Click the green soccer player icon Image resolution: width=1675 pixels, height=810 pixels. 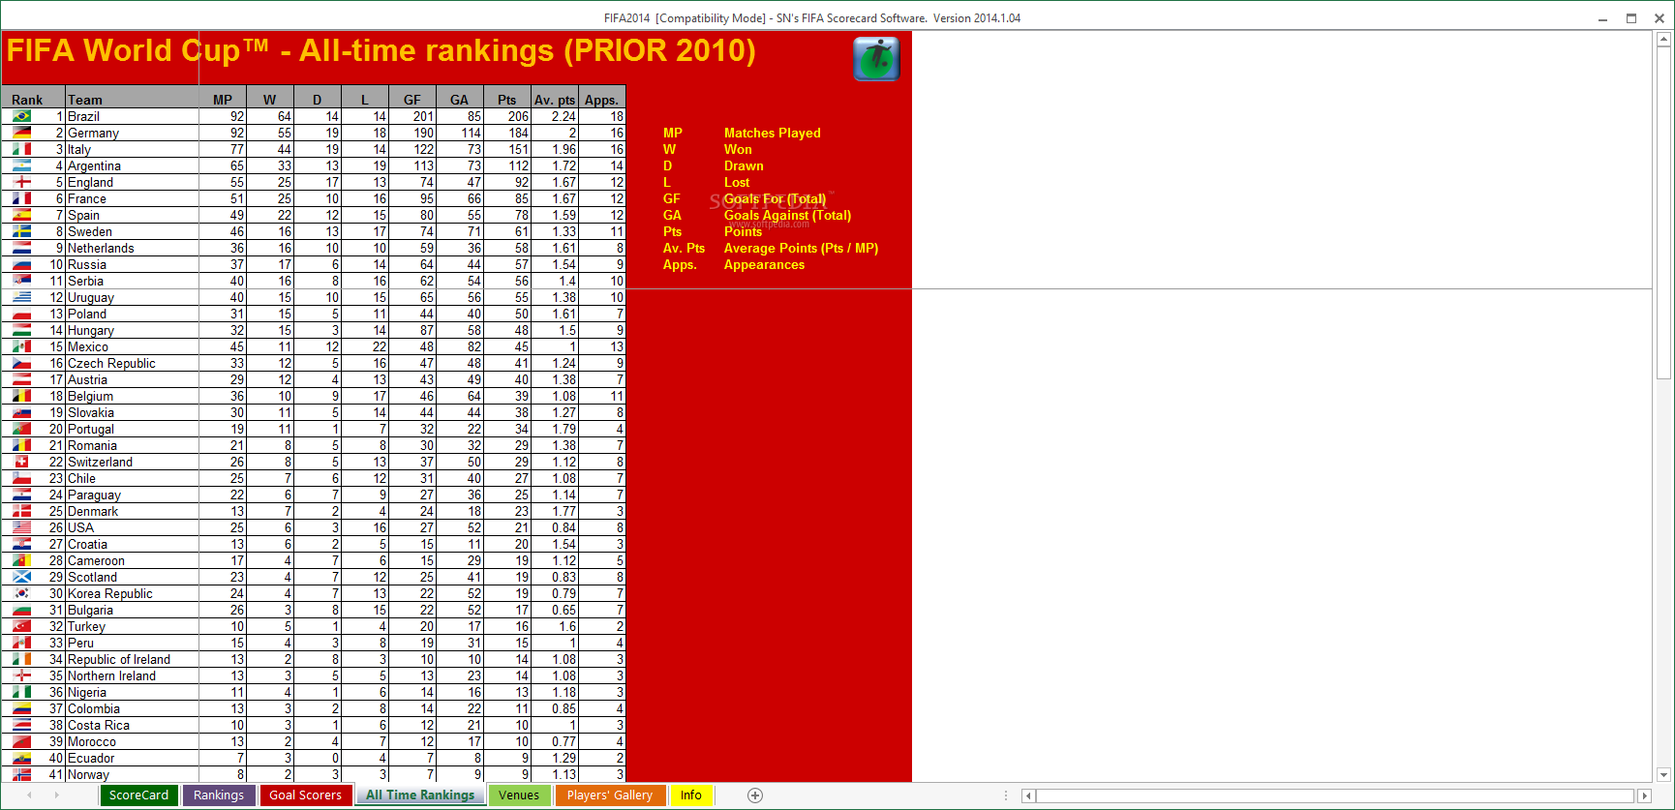pos(876,58)
